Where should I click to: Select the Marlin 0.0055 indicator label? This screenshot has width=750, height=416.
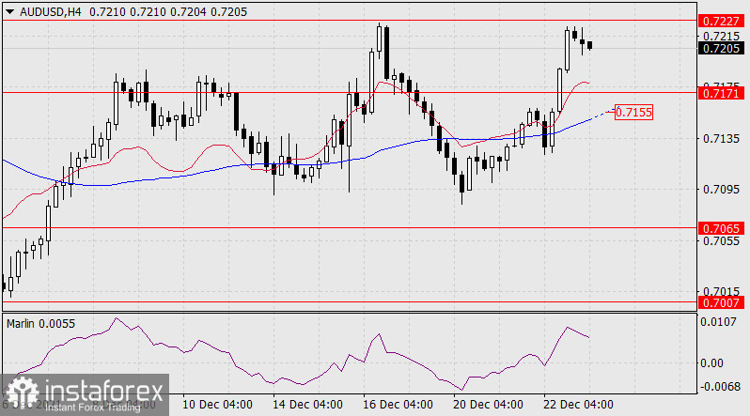pos(40,324)
